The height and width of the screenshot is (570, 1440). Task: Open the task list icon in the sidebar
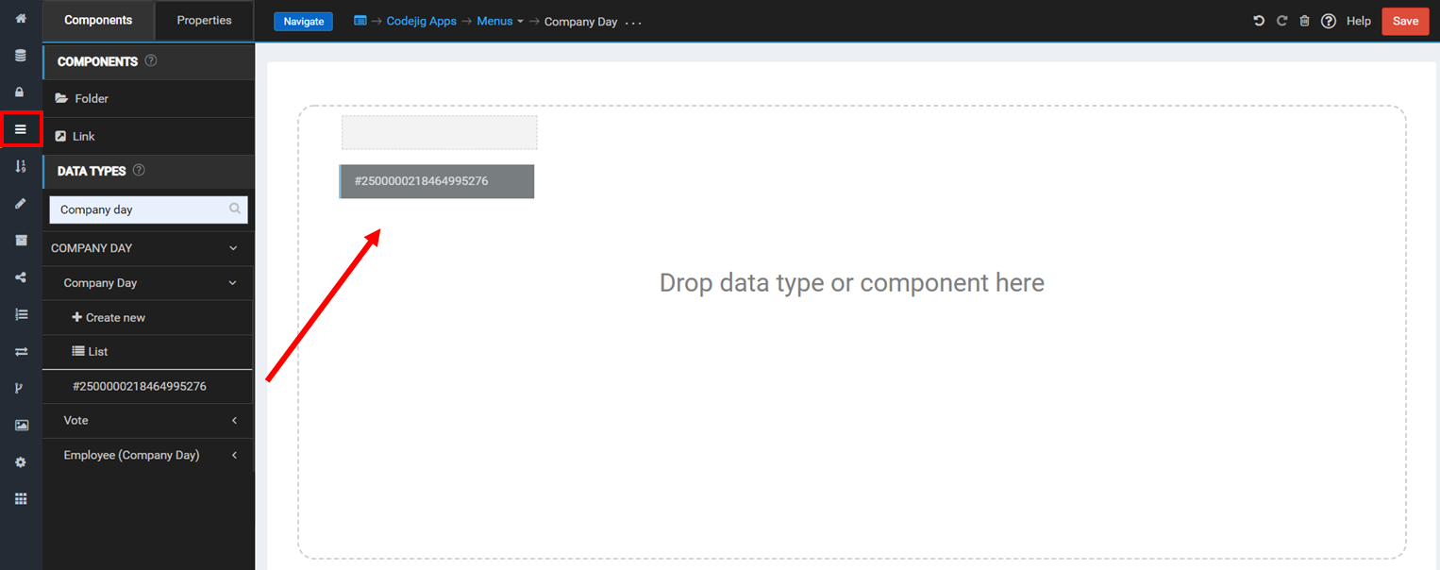coord(21,314)
